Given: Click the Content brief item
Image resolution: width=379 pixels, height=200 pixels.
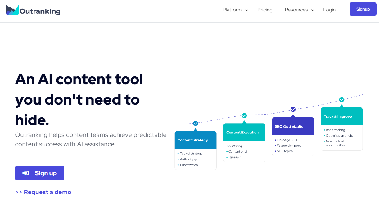Looking at the screenshot, I should [x=238, y=151].
